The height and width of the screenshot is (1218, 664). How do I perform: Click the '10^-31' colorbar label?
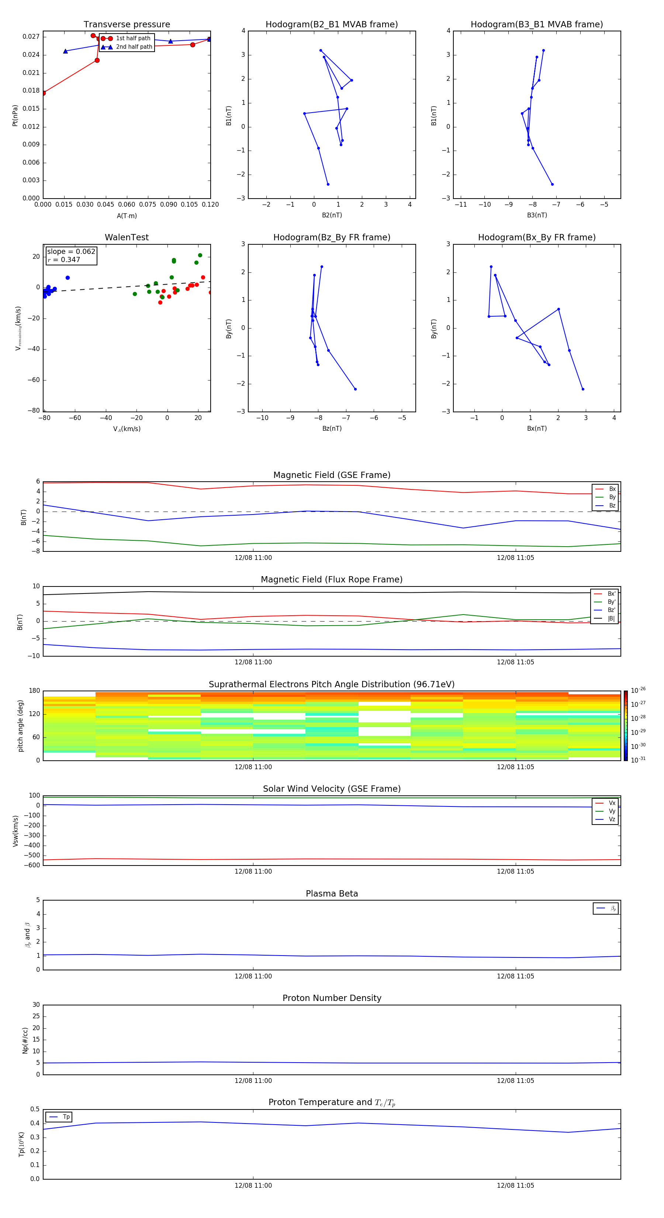[x=638, y=760]
